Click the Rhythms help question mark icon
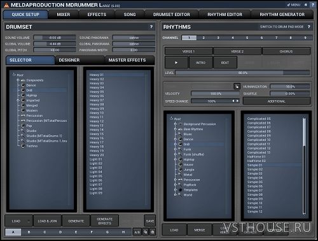The height and width of the screenshot is (241, 318). [x=309, y=27]
